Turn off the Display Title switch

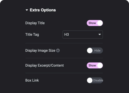pyautogui.click(x=95, y=23)
